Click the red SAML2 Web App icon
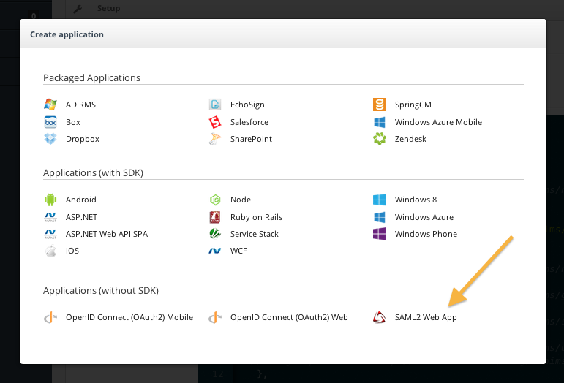The height and width of the screenshot is (383, 564). (x=380, y=317)
